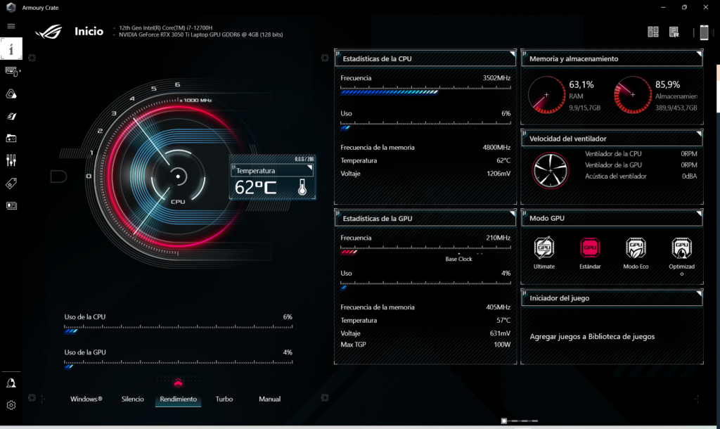Click GPU Temperatura 57°C value
Image resolution: width=720 pixels, height=429 pixels.
click(503, 320)
